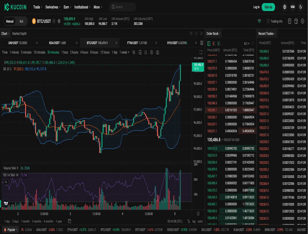This screenshot has width=308, height=234.
Task: Switch trading mode to Bot
Action: tap(21, 21)
